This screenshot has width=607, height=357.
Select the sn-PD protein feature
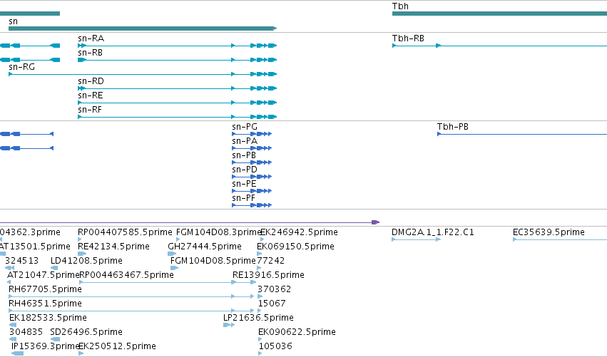click(x=252, y=177)
